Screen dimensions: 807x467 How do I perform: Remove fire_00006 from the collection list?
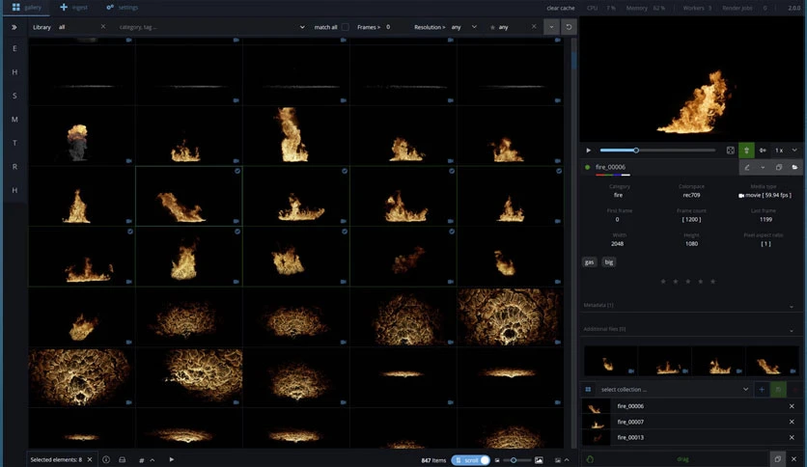click(x=792, y=406)
